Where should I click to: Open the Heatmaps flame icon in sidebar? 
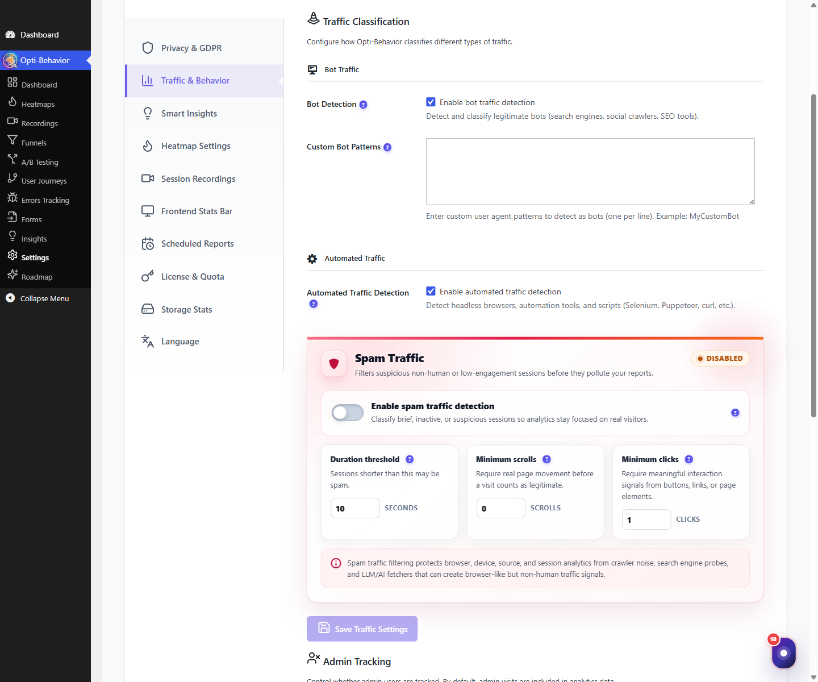pyautogui.click(x=12, y=102)
